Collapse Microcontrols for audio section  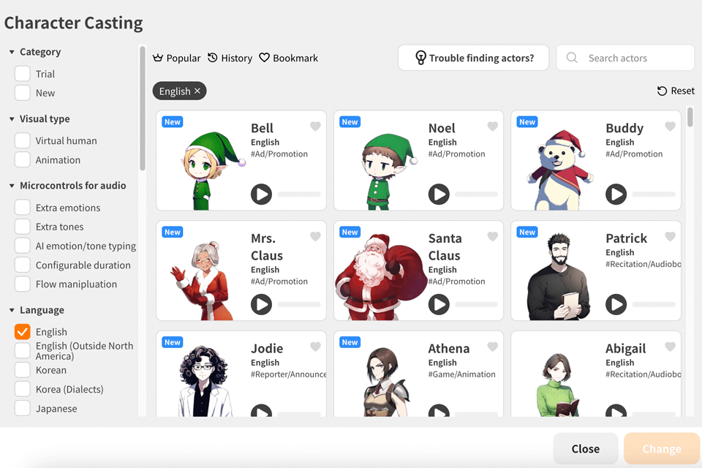tap(12, 186)
